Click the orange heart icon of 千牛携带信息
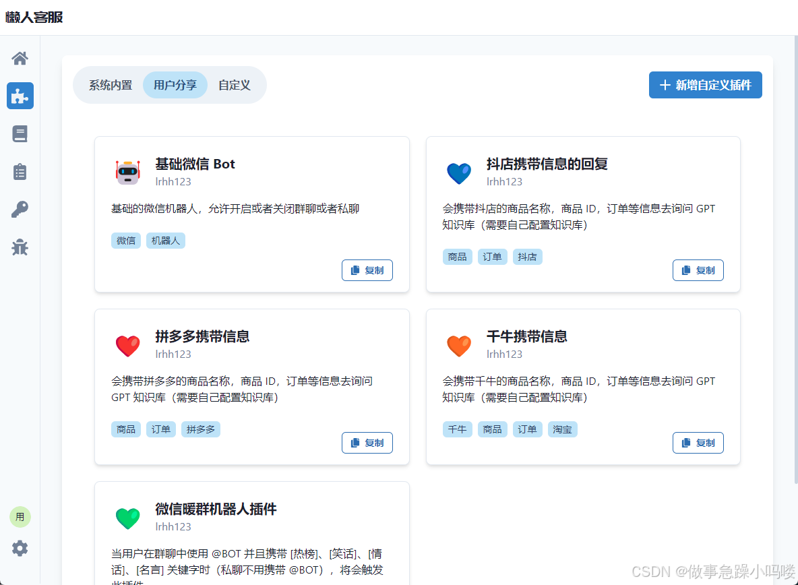The width and height of the screenshot is (798, 585). tap(459, 345)
